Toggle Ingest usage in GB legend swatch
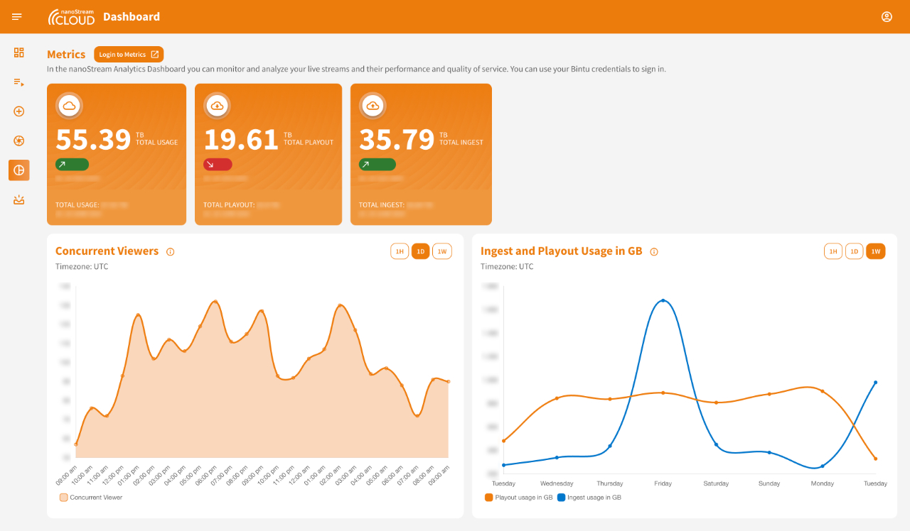The image size is (910, 531). point(562,498)
